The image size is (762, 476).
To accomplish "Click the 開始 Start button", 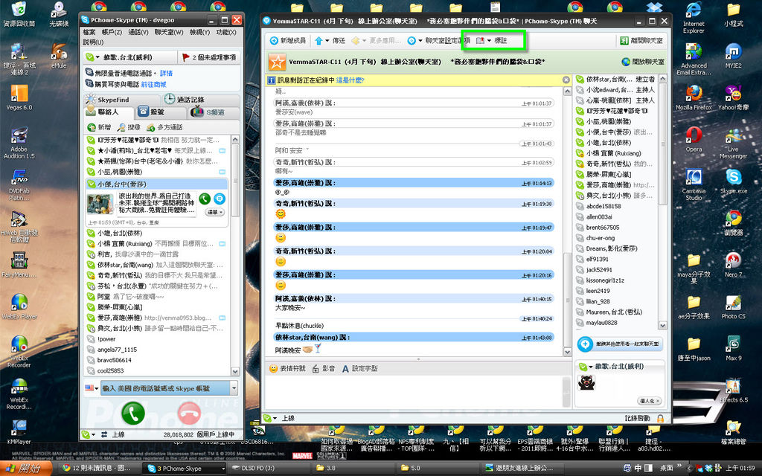I will click(x=25, y=469).
